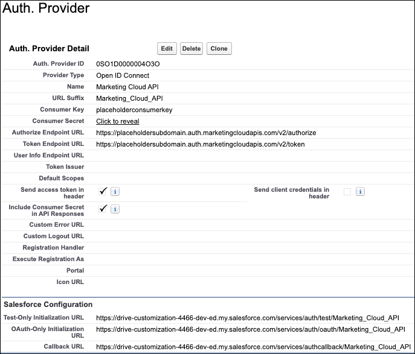Click the Name value Marketing Cloud API
Viewport: 415px width, 354px height.
coord(127,87)
